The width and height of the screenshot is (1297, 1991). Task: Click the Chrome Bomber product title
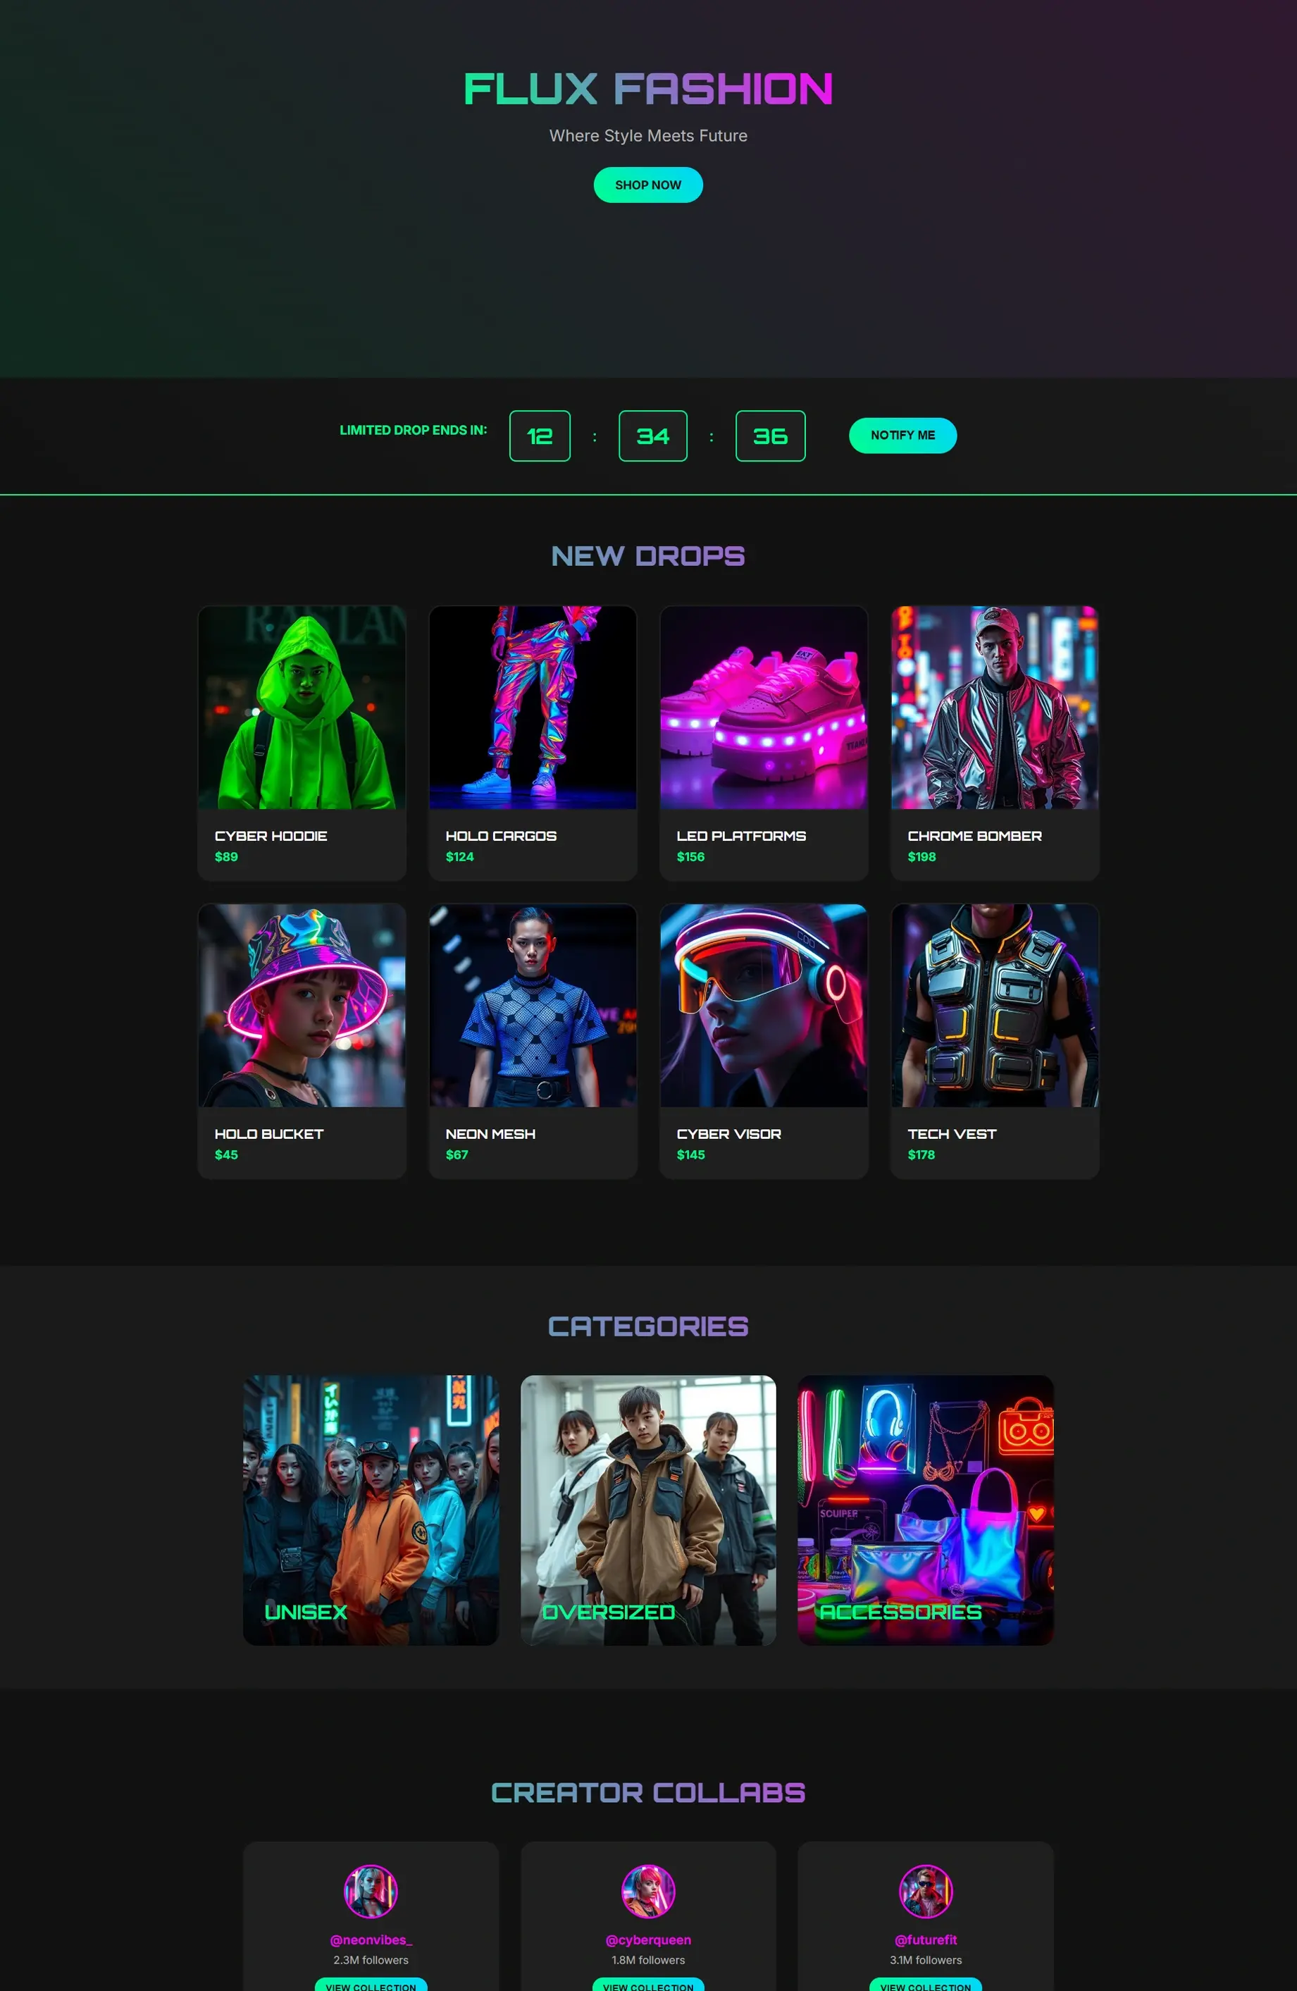974,836
